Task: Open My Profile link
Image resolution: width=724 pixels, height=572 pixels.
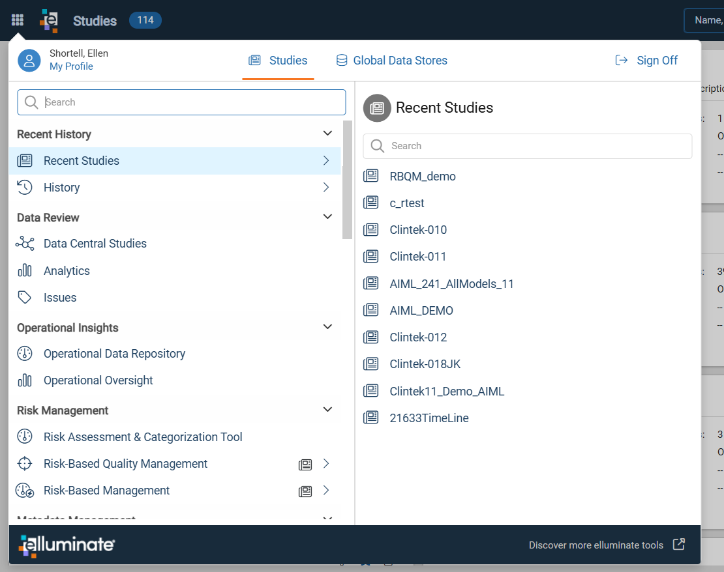Action: pos(71,66)
